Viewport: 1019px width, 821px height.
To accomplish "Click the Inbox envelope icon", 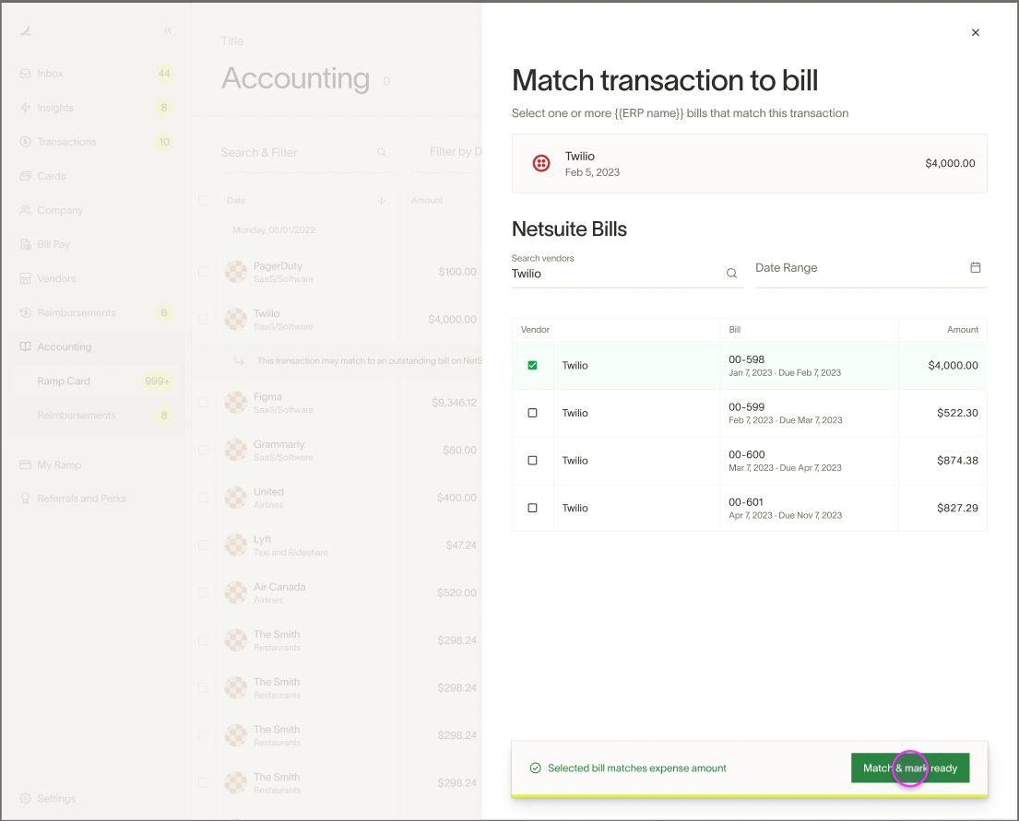I will tap(25, 74).
